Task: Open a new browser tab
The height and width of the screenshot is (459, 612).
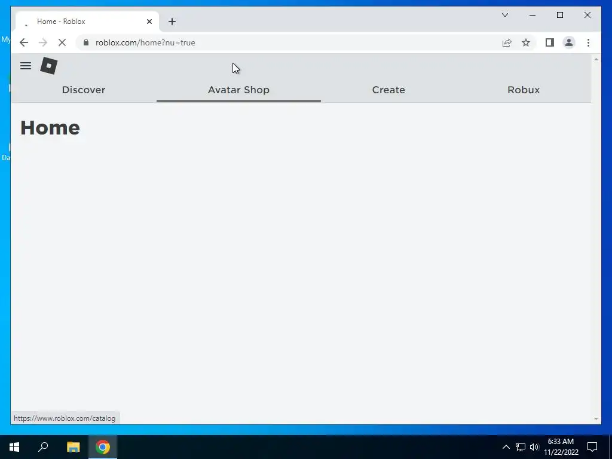Action: coord(172,22)
